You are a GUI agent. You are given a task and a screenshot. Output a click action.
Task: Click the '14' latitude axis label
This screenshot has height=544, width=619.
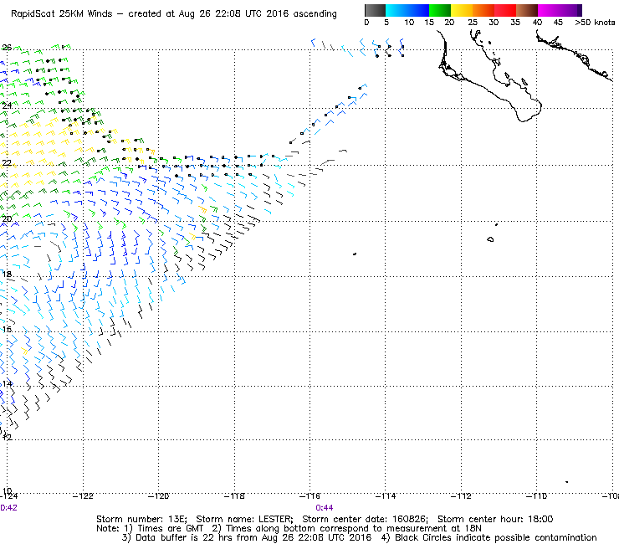[x=7, y=383]
